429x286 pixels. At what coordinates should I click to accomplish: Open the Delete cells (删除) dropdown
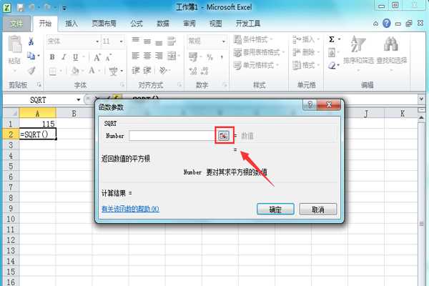pyautogui.click(x=305, y=52)
